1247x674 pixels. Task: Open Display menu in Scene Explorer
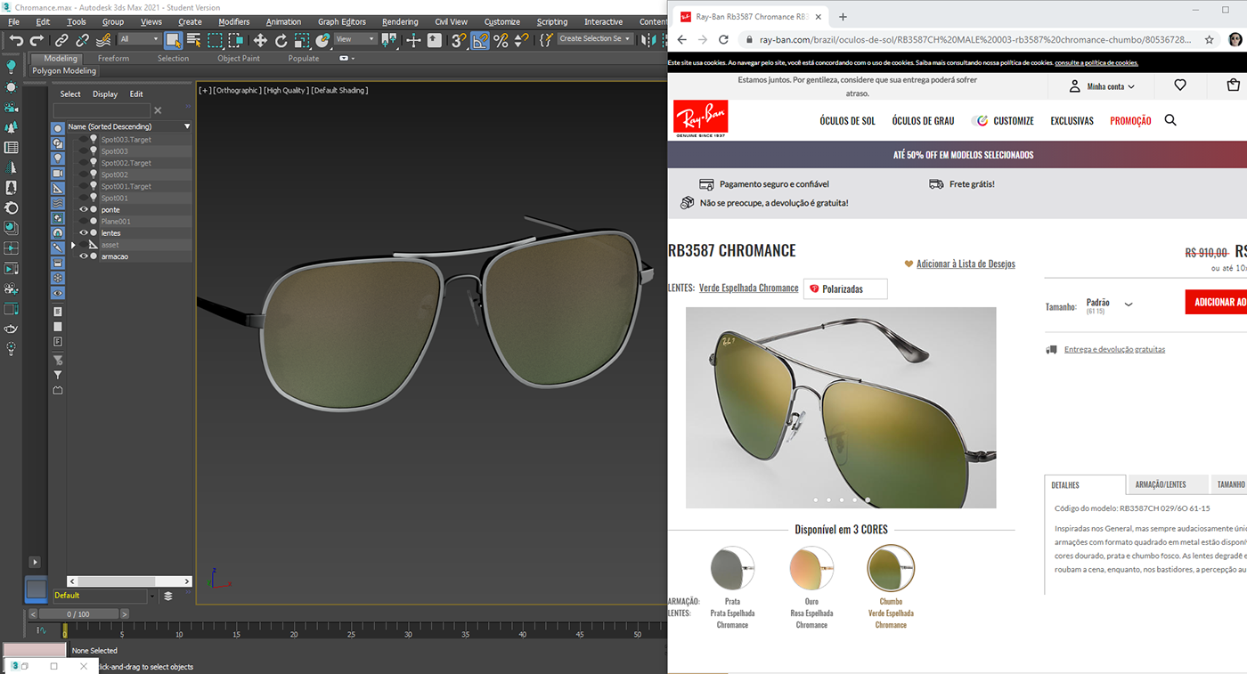(x=105, y=93)
